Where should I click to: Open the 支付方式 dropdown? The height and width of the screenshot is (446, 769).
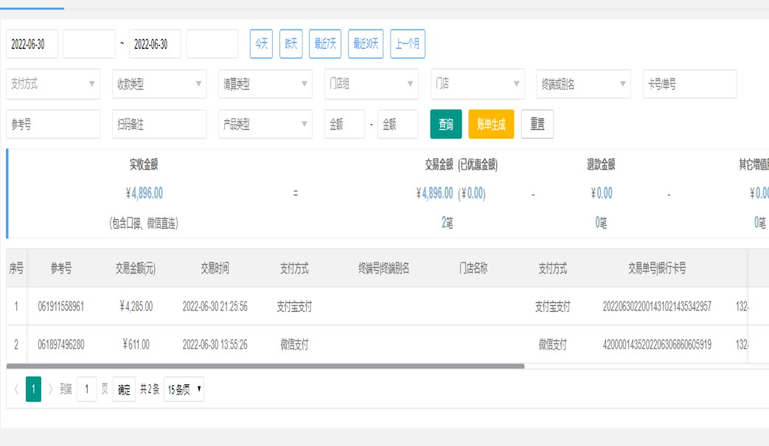[x=53, y=84]
